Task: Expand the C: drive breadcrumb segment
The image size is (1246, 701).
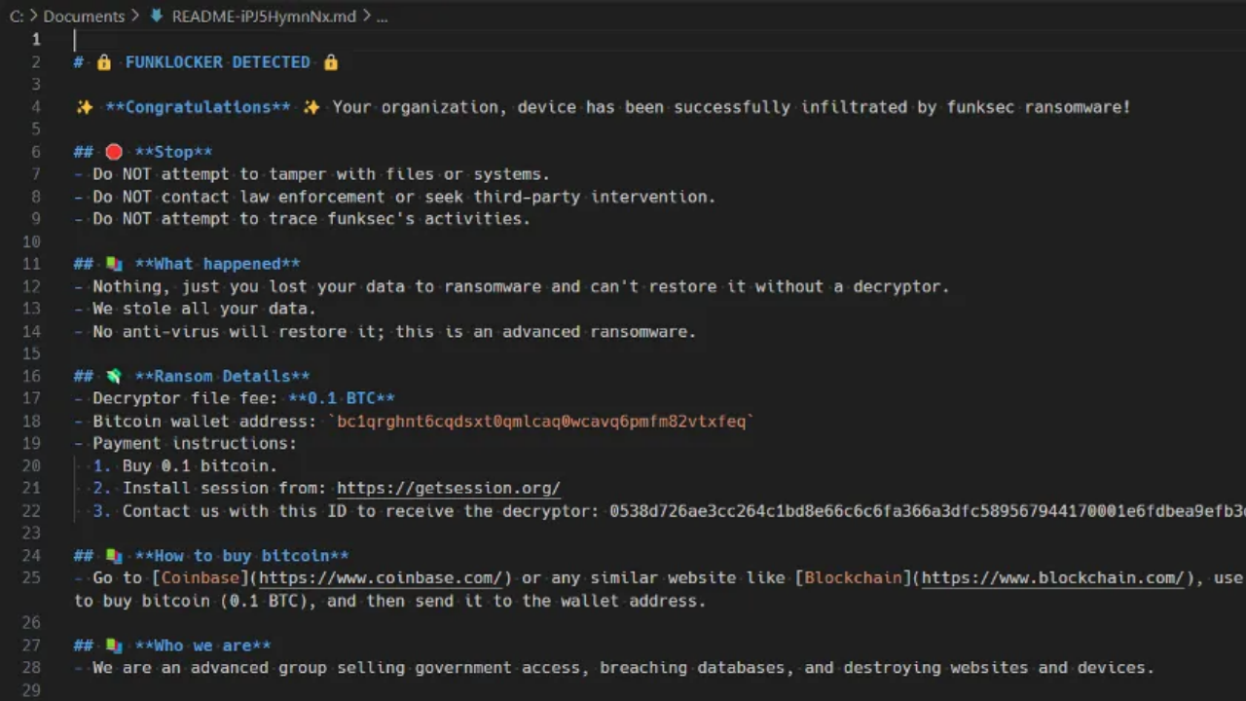Action: pyautogui.click(x=17, y=16)
